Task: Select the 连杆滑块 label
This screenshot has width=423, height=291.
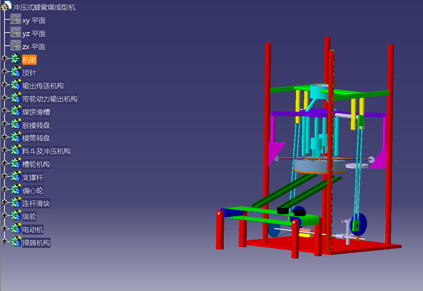Action: pos(36,203)
